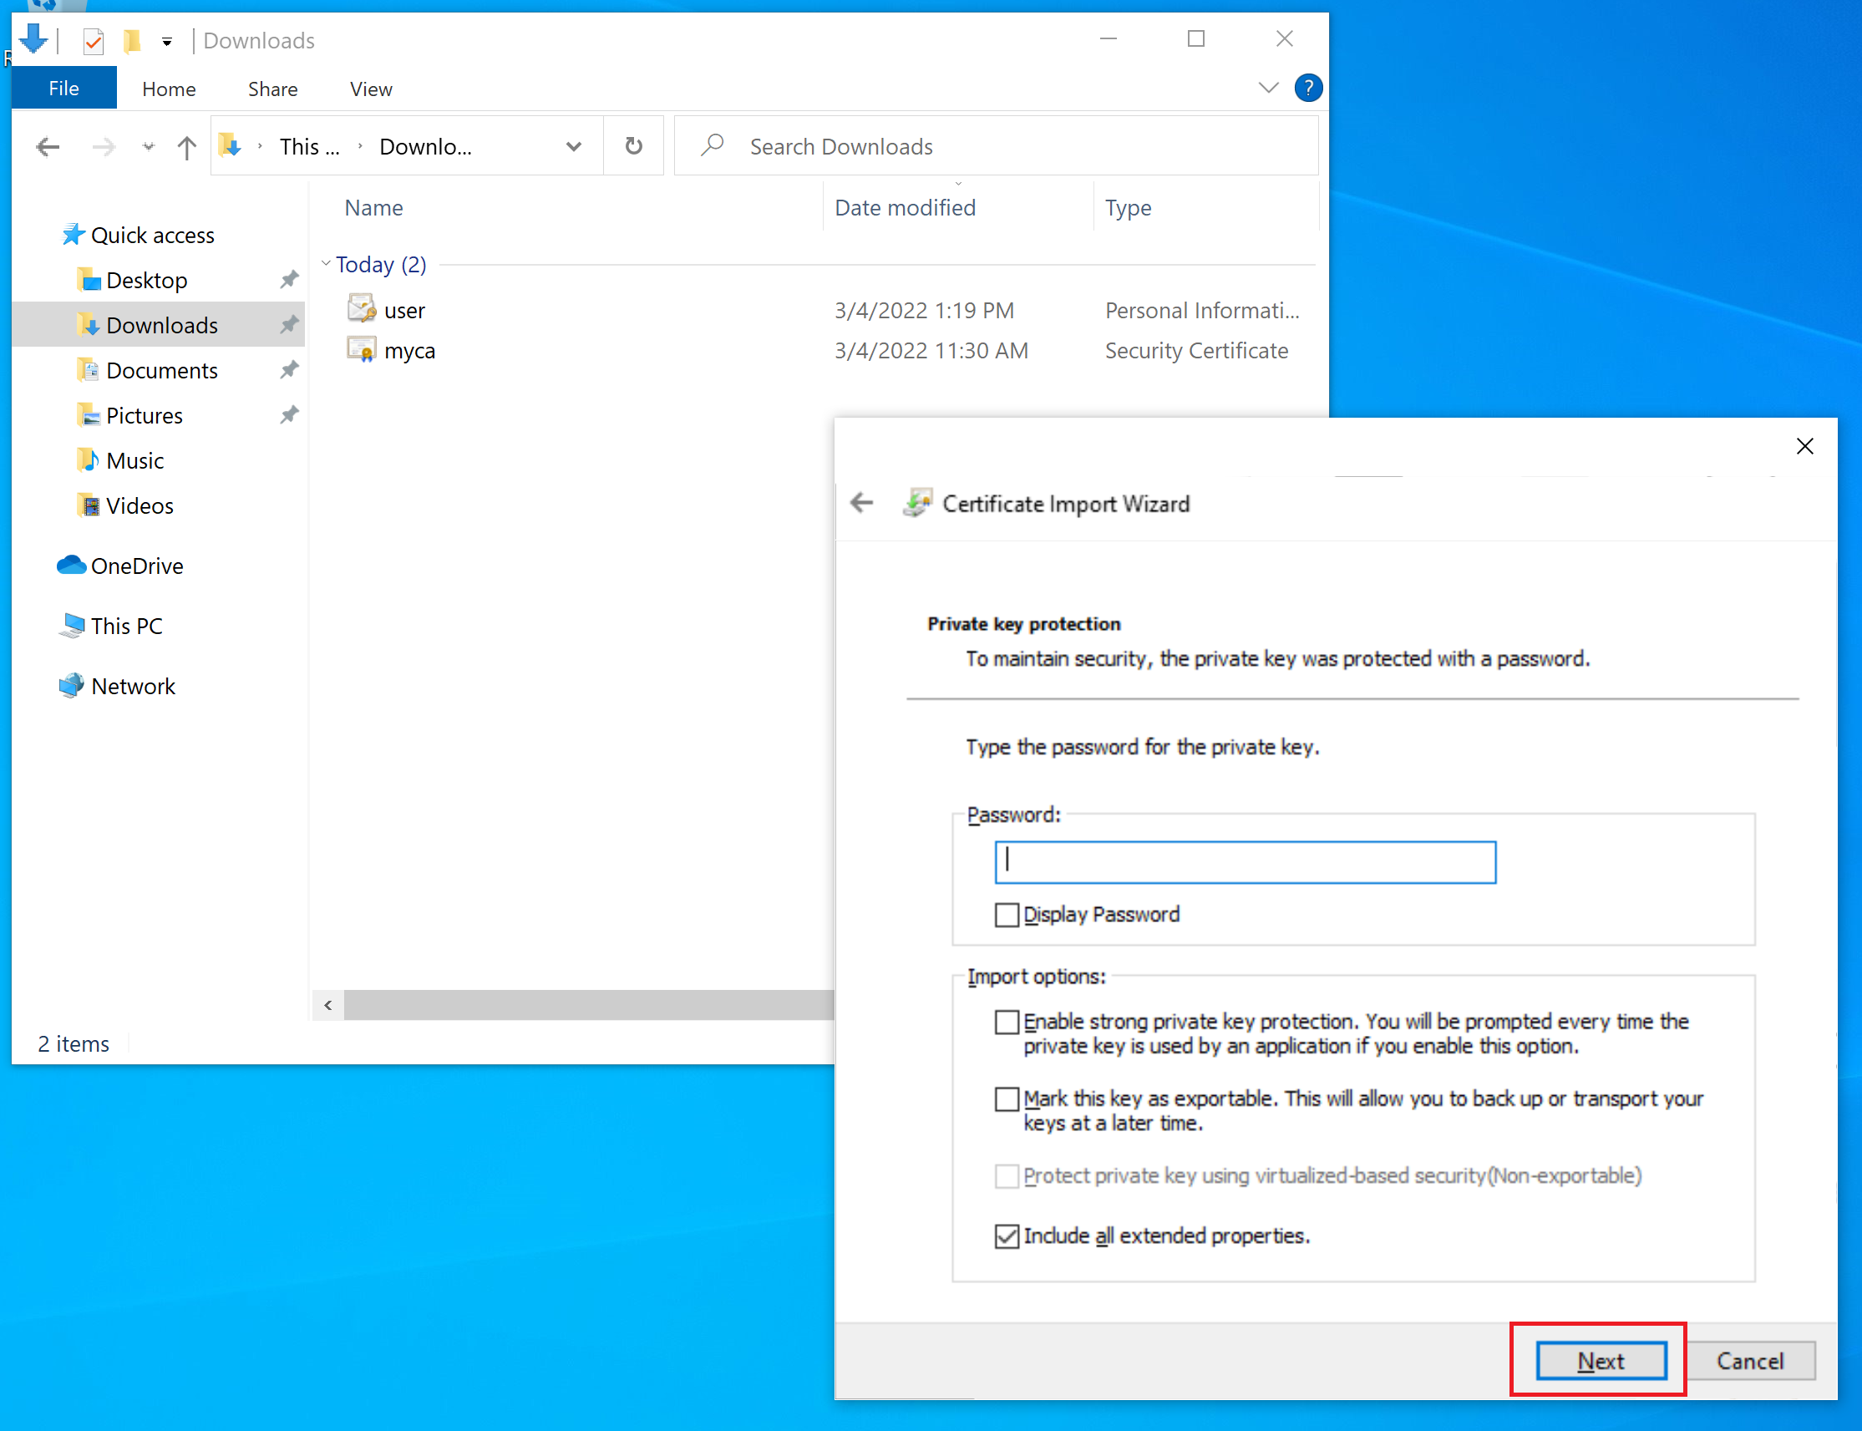The image size is (1862, 1431).
Task: Click the Properties icon in quick access toolbar
Action: tap(93, 40)
